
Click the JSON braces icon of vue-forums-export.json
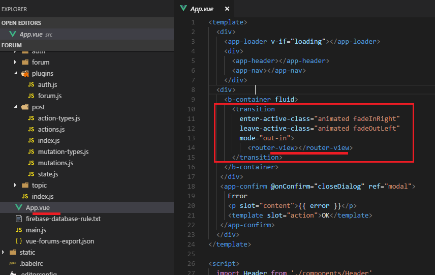click(x=19, y=241)
